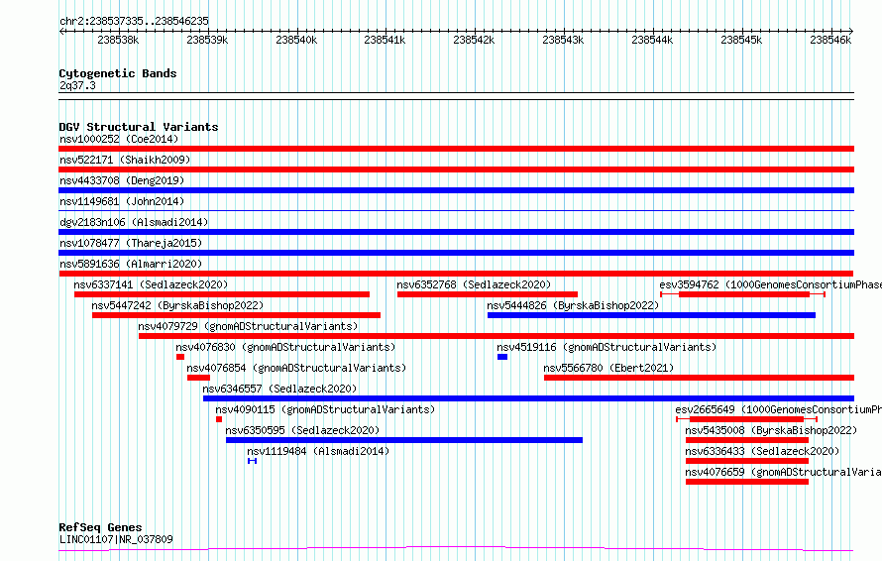Click nsv5891636 (Almarri2020) label
This screenshot has width=882, height=561.
(x=131, y=264)
